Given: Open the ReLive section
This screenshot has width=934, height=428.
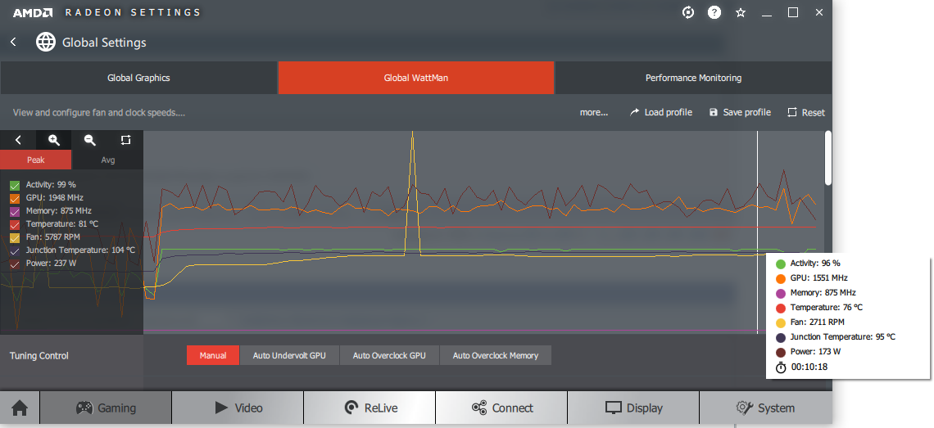Looking at the screenshot, I should point(370,408).
